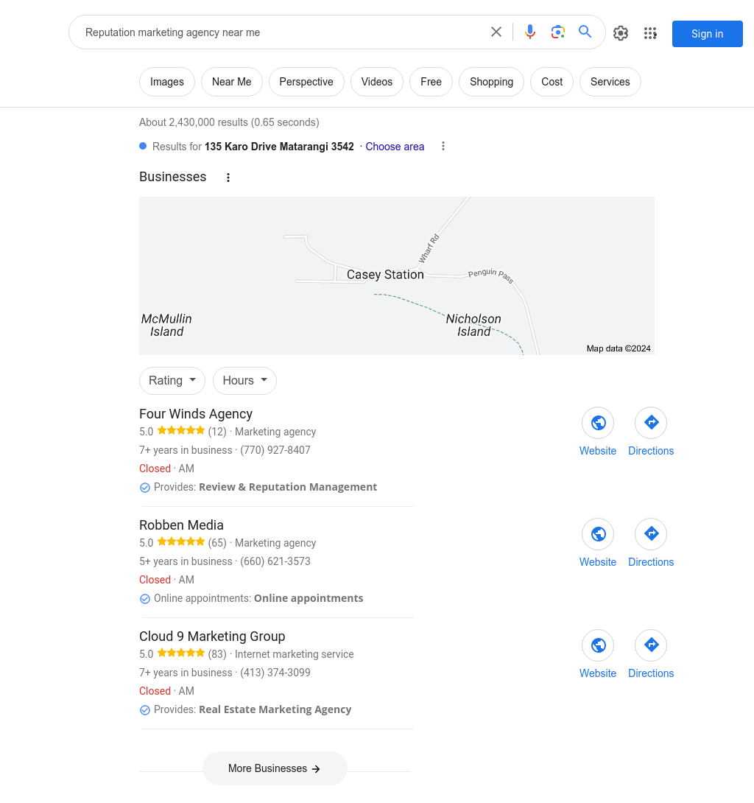Open location results options menu

[443, 146]
